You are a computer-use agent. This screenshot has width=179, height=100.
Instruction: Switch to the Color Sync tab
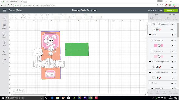click(171, 15)
